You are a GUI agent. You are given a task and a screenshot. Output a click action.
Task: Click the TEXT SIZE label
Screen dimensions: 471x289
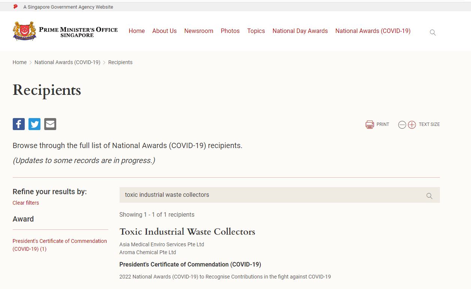coord(429,124)
